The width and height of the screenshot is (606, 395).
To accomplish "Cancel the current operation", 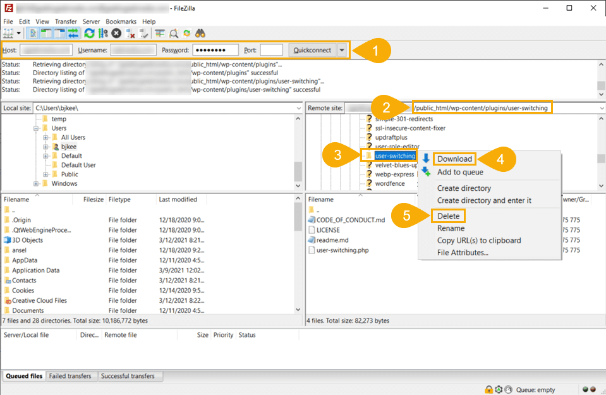I will [115, 33].
